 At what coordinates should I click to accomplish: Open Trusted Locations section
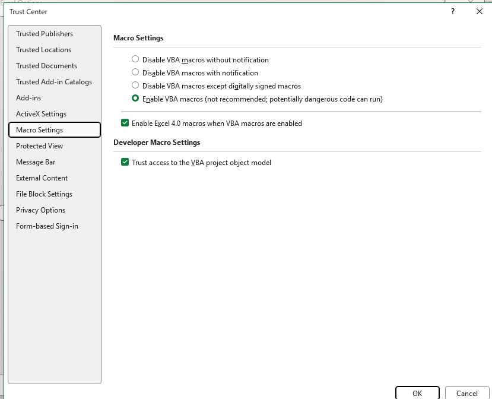tap(55, 50)
